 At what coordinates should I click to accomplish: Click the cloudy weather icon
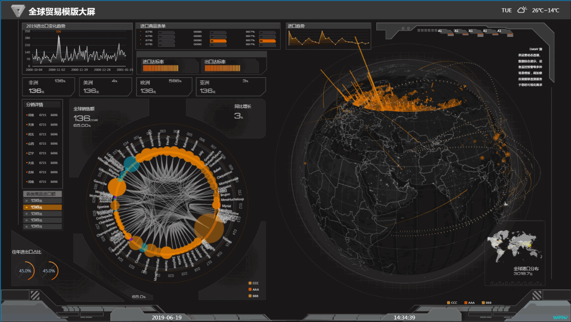(x=522, y=10)
